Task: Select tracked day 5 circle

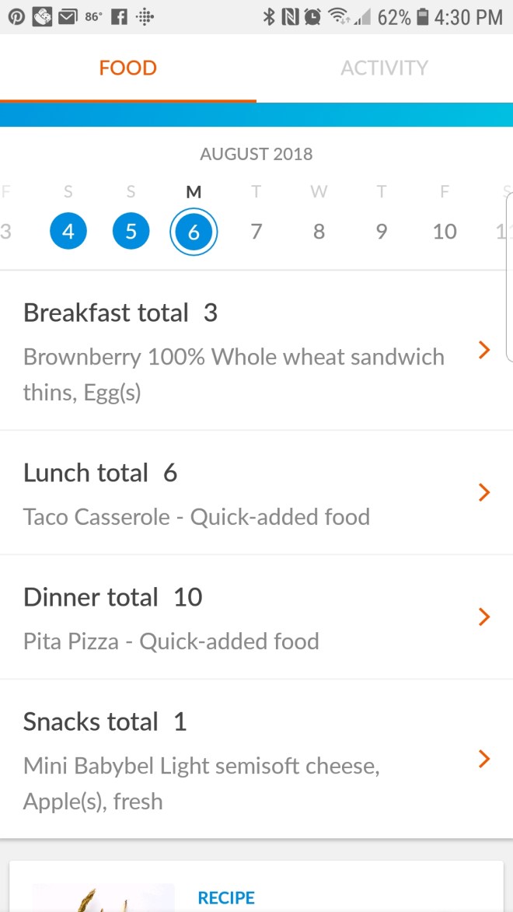Action: click(131, 231)
